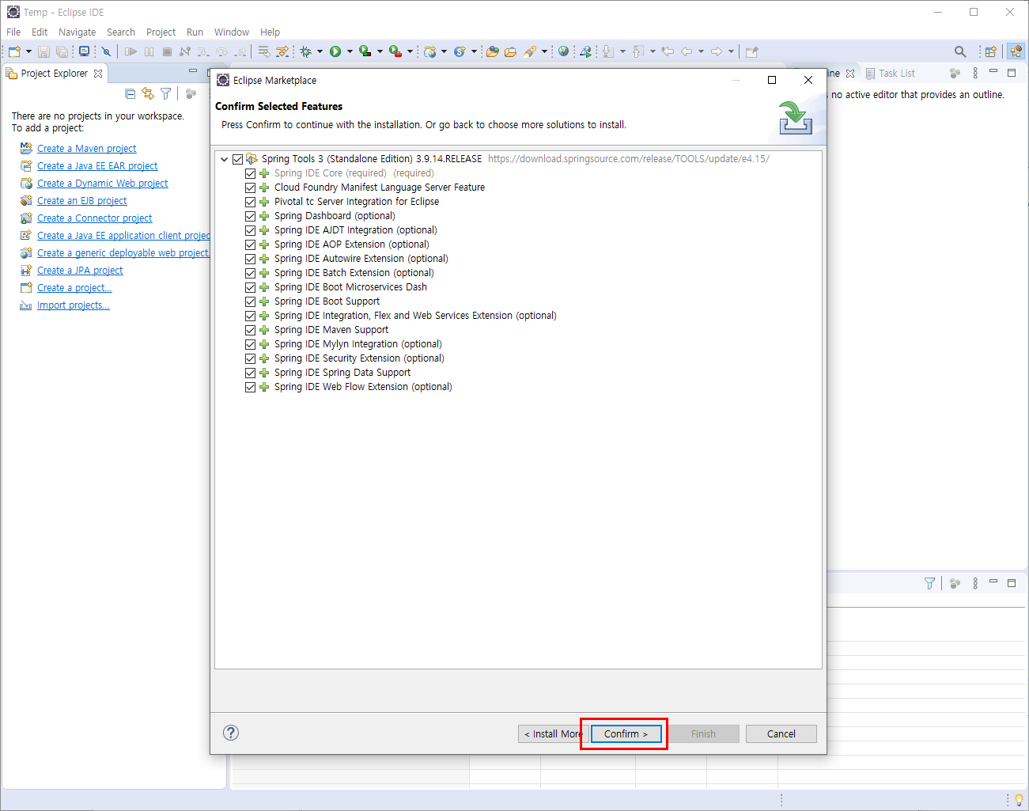Click the Open Type folder icon
The width and height of the screenshot is (1029, 811).
tap(493, 51)
